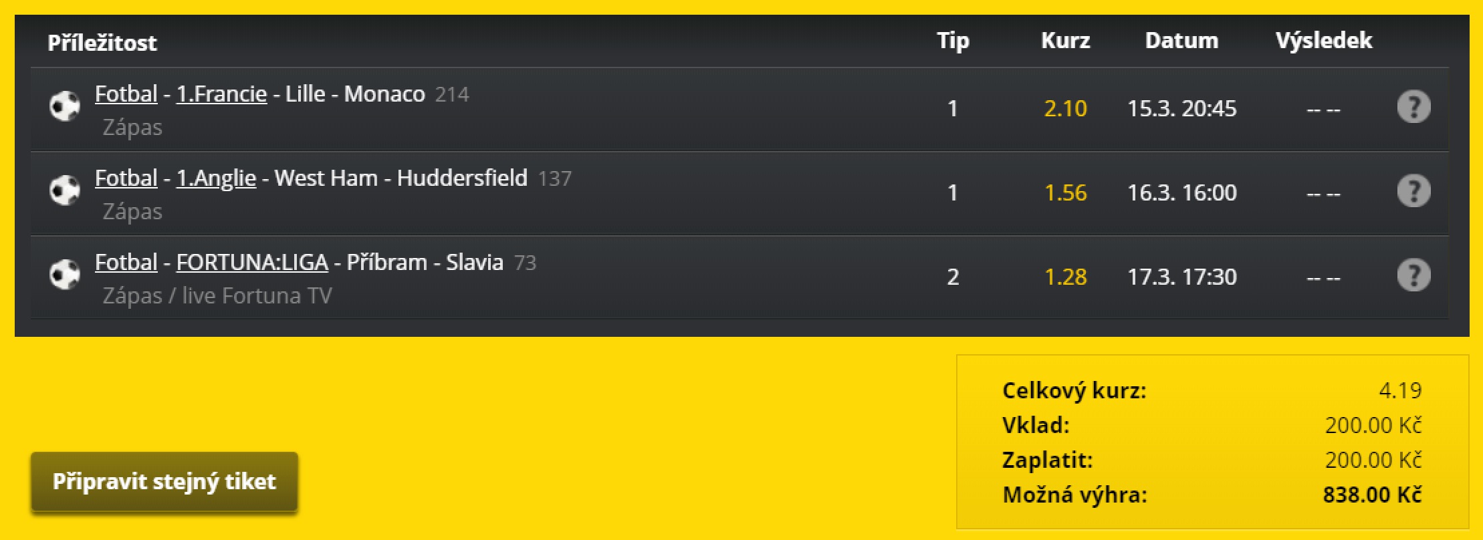
Task: Click the 1.56 odds for West Ham
Action: click(1065, 192)
